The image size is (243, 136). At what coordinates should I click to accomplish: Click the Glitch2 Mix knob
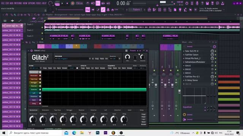tap(128, 57)
